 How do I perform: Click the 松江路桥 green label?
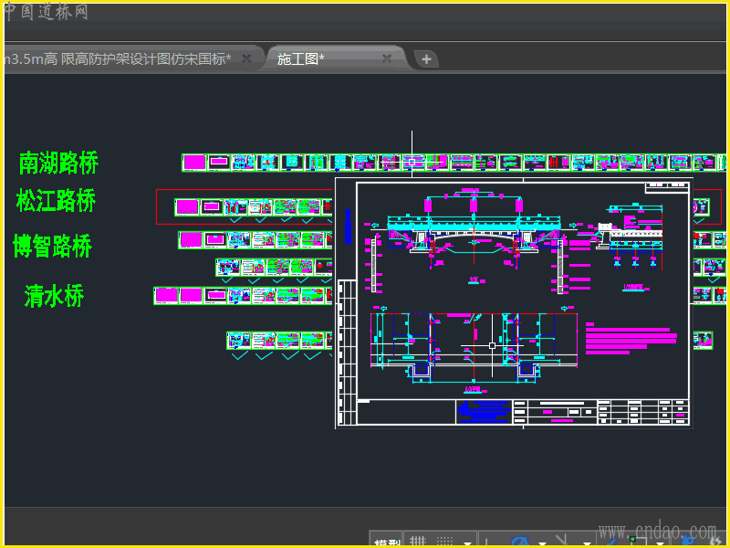(56, 201)
